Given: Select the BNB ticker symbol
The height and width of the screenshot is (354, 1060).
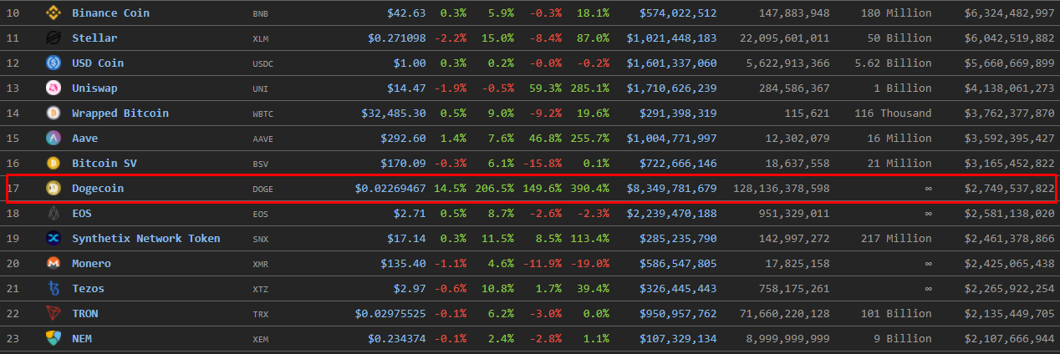Looking at the screenshot, I should tap(260, 14).
